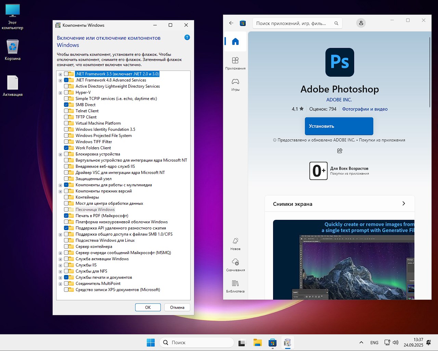Click the help icon in Windows Features
This screenshot has width=438, height=351.
tap(187, 37)
